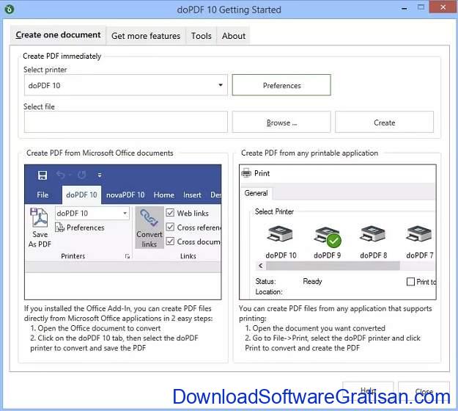Viewport: 458px width, 411px height.
Task: Click the Ready status text
Action: pyautogui.click(x=312, y=281)
